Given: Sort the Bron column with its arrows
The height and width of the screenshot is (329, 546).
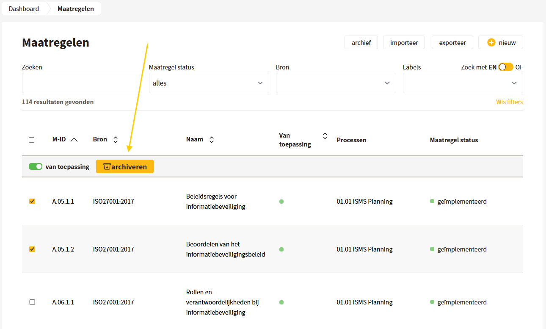Looking at the screenshot, I should pyautogui.click(x=115, y=140).
